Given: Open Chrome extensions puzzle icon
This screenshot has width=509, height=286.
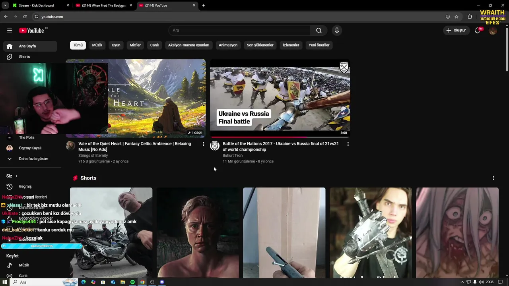Looking at the screenshot, I should click(470, 17).
